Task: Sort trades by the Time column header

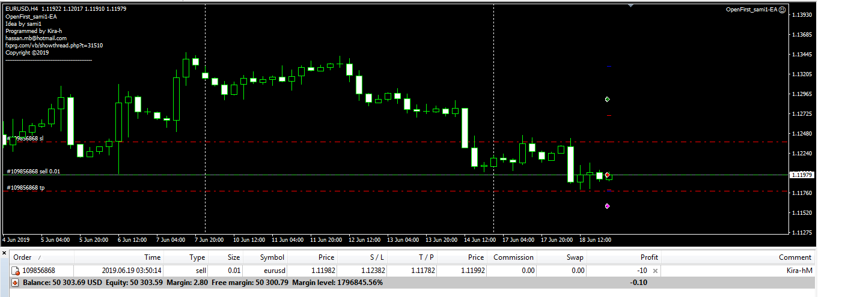Action: coord(151,257)
